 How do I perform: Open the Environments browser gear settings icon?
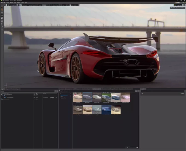tap(136, 91)
